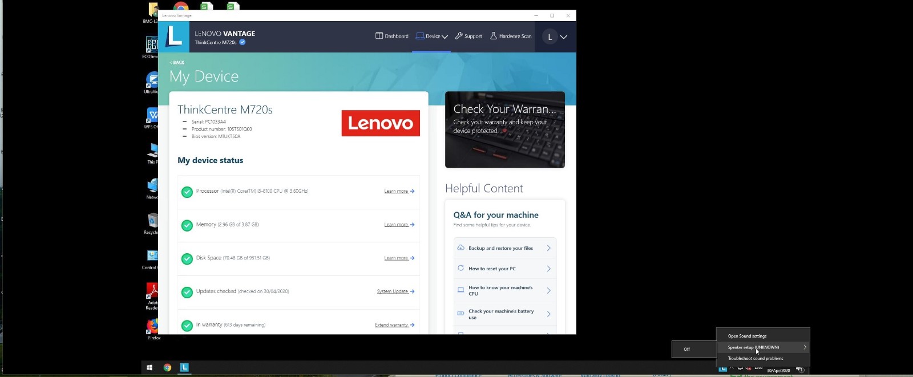Click the Extend warranty link
913x377 pixels.
point(394,325)
